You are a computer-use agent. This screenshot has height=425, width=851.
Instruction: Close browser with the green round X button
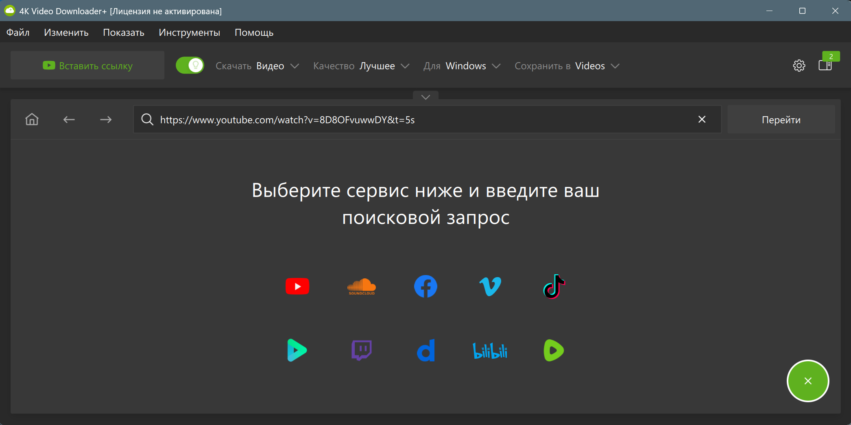(x=808, y=381)
